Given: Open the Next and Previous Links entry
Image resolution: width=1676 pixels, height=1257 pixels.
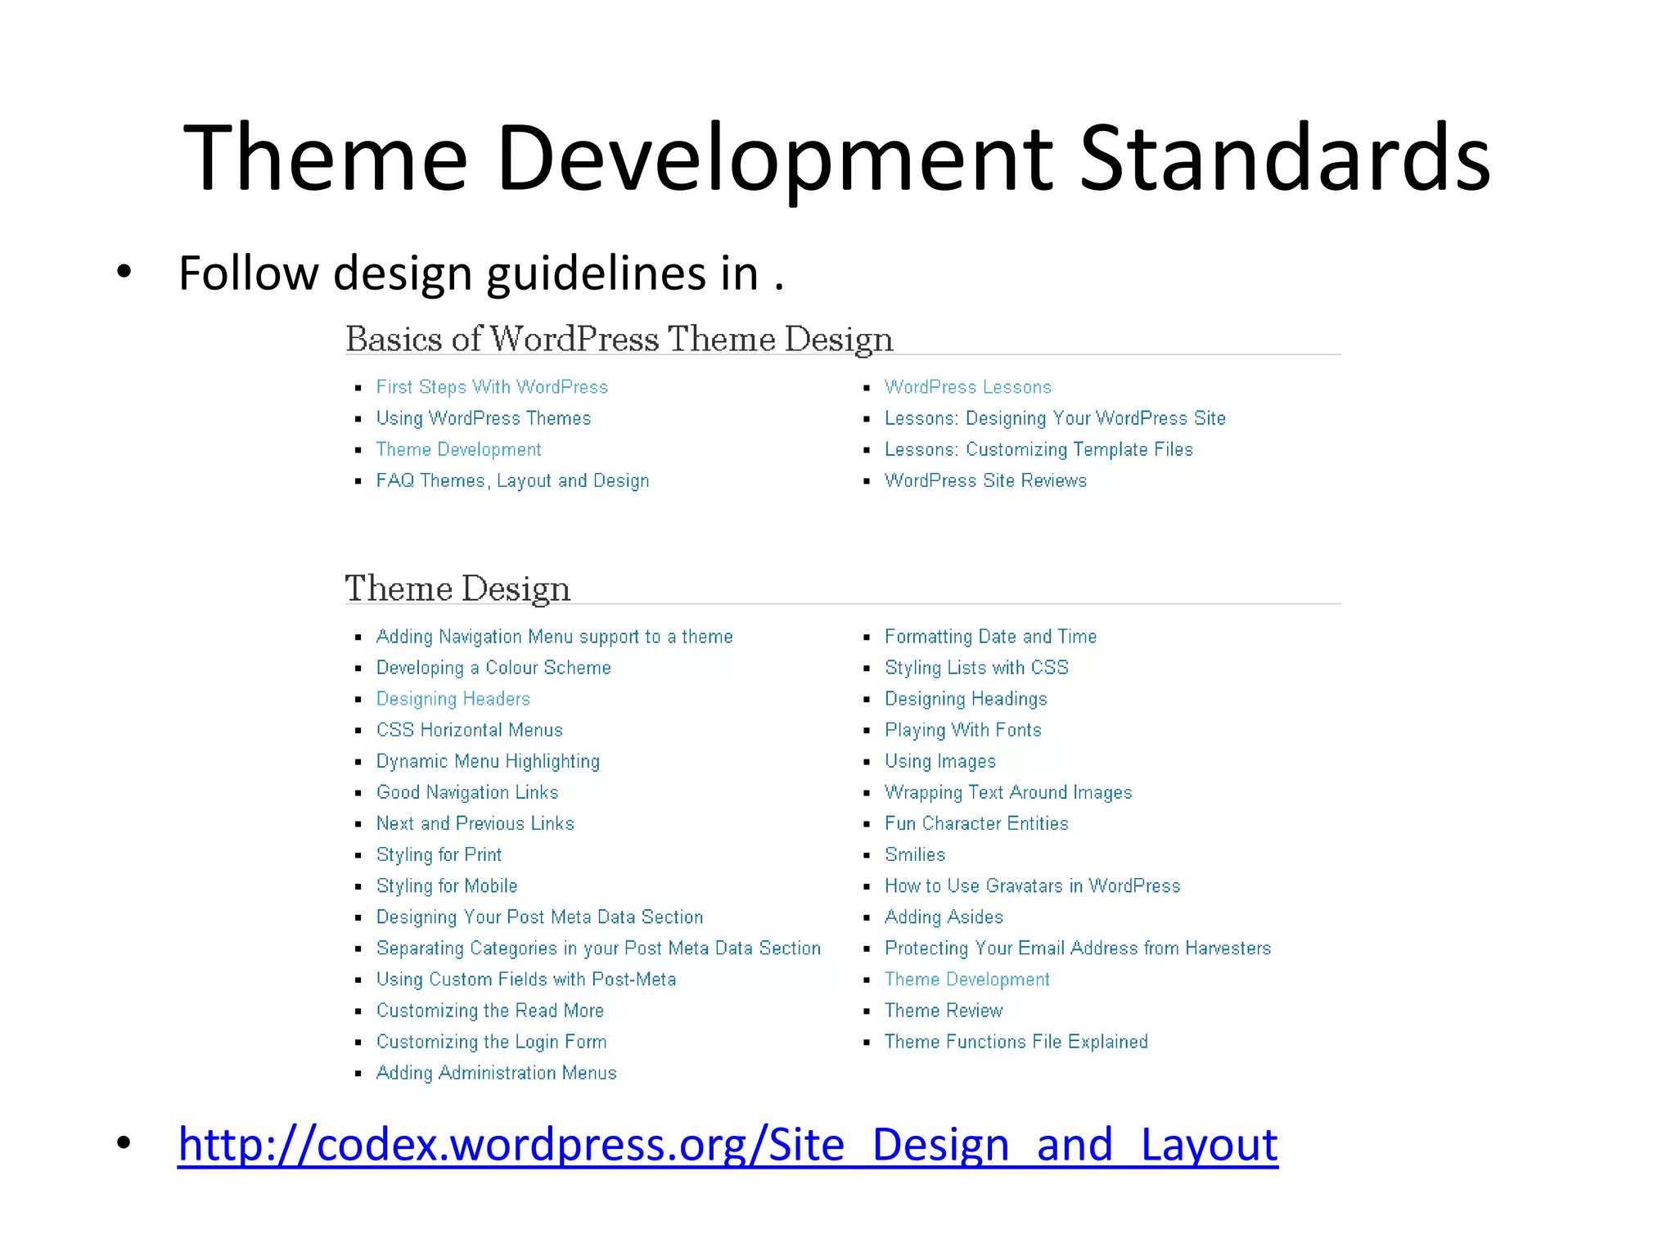Looking at the screenshot, I should [475, 823].
